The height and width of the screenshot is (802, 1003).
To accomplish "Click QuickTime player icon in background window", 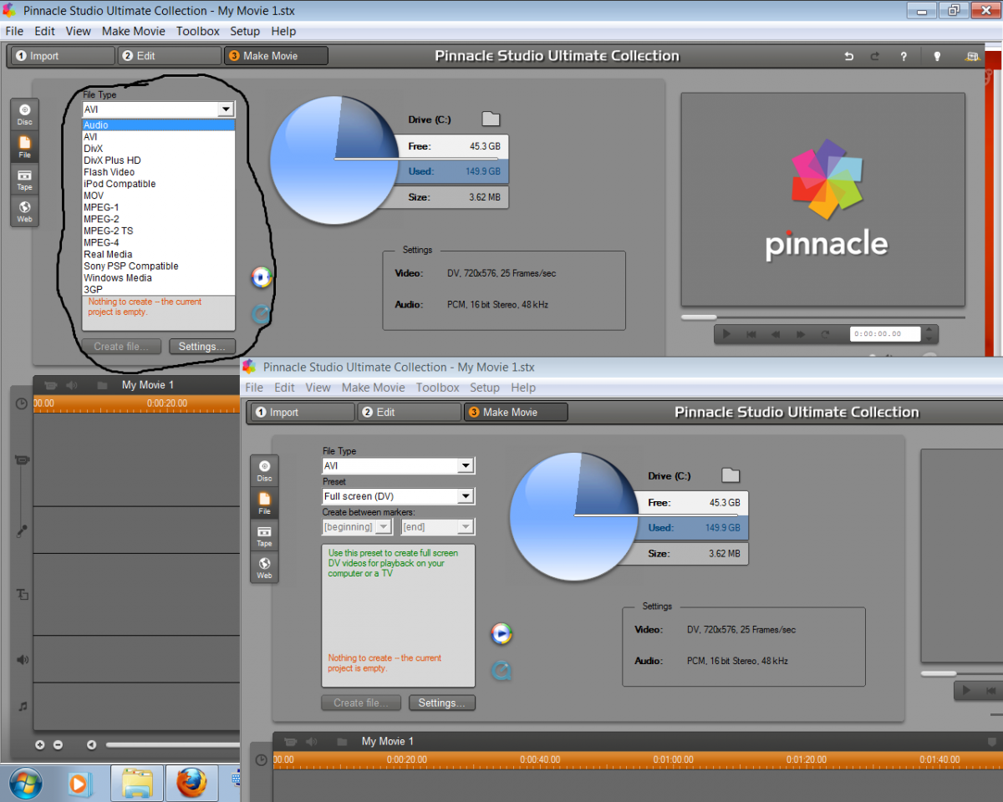I will click(262, 314).
